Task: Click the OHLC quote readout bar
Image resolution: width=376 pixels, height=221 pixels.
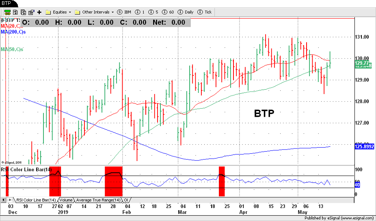Action: [106, 23]
